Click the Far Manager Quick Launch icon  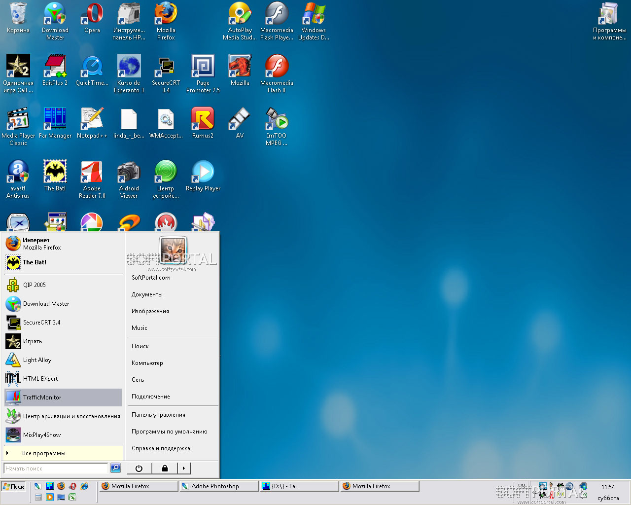point(49,486)
